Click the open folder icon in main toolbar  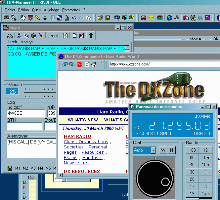pyautogui.click(x=100, y=18)
